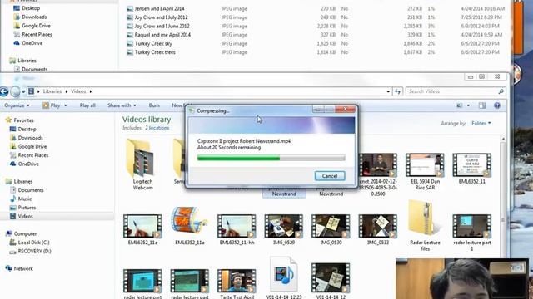The image size is (533, 299).
Task: Select the IMG_0529 video
Action: tap(284, 226)
